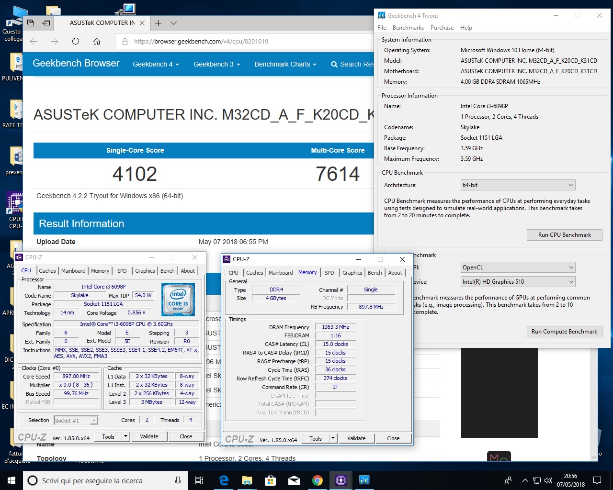The height and width of the screenshot is (490, 613).
Task: Click Tools button in right CPU-Z window
Action: click(316, 439)
